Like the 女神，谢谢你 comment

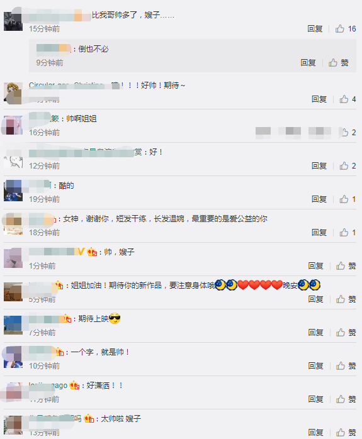[x=348, y=232]
